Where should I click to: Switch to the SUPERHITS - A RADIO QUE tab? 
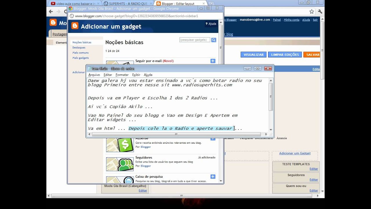(128, 4)
